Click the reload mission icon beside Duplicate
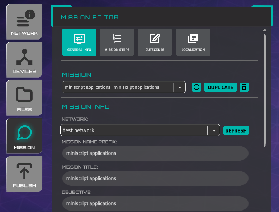 tap(197, 87)
